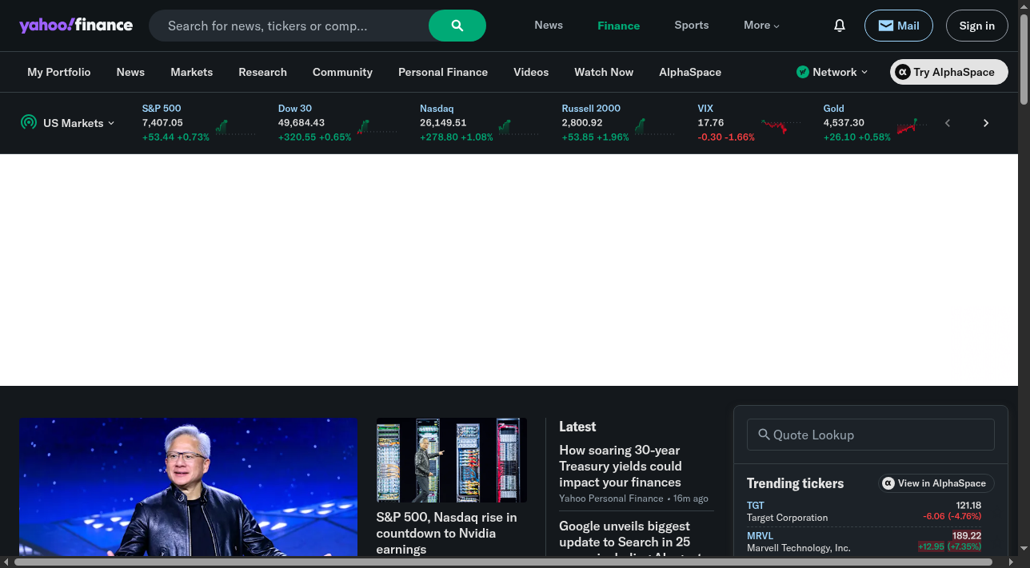Show previous market tickers arrow
The width and height of the screenshot is (1030, 568).
click(x=948, y=123)
